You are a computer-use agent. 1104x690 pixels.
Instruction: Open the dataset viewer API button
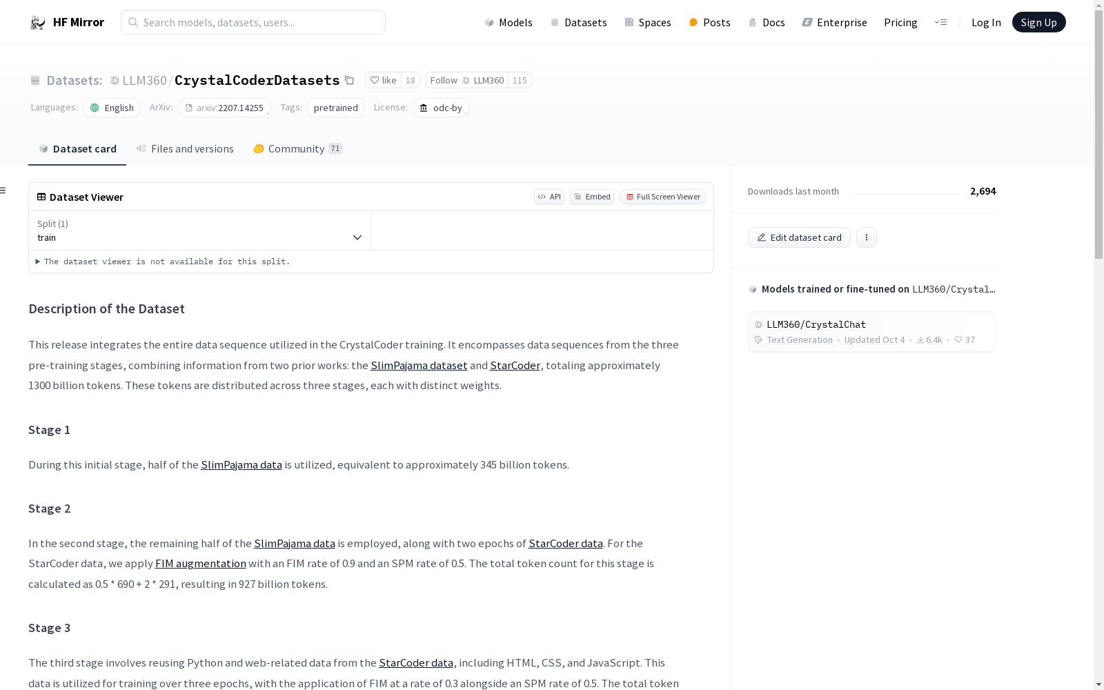tap(549, 197)
